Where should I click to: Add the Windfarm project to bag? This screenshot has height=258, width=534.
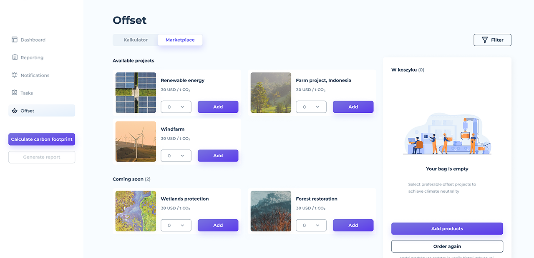pos(218,156)
